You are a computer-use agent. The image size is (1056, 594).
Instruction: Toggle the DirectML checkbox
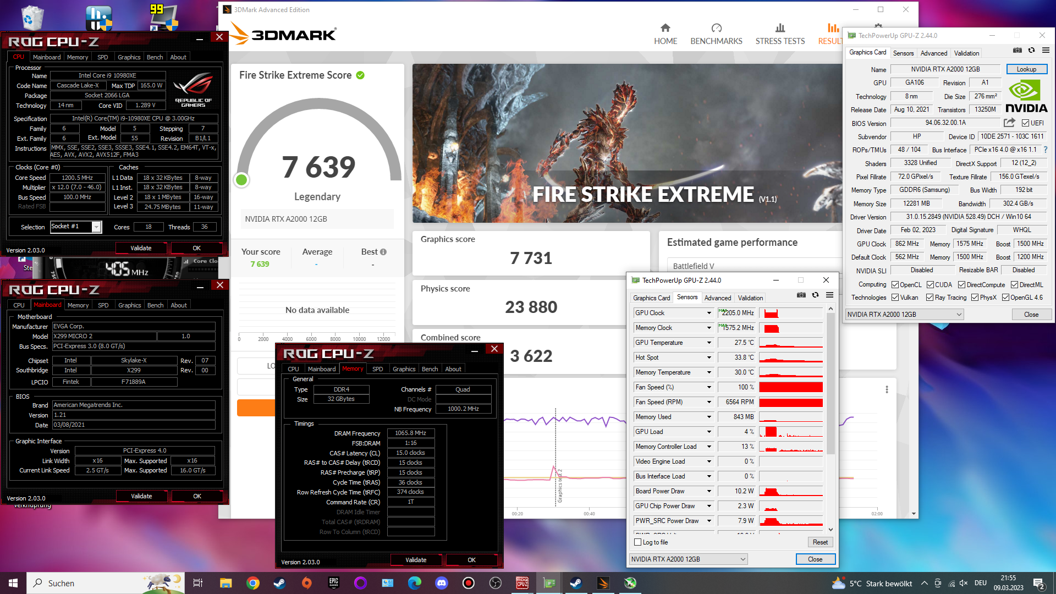point(1014,285)
